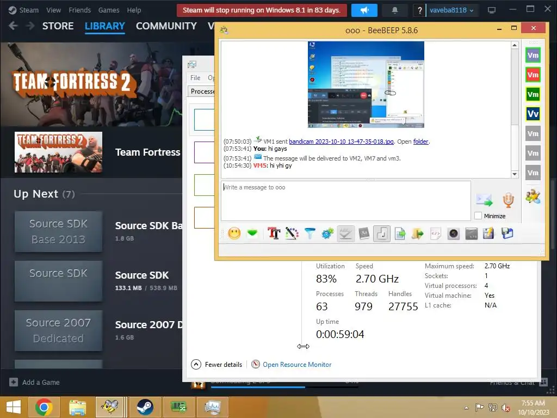Open BeeBEEP chat settings gears icon

coord(327,233)
